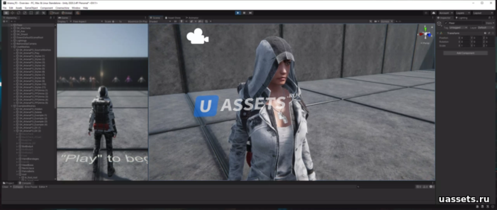Collapse the Transform component
The height and width of the screenshot is (210, 497).
(438, 33)
